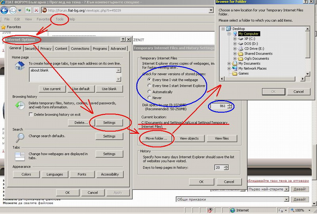Image resolution: width=317 pixels, height=214 pixels.
Task: Select the 'Never' radio option
Action: point(149,98)
